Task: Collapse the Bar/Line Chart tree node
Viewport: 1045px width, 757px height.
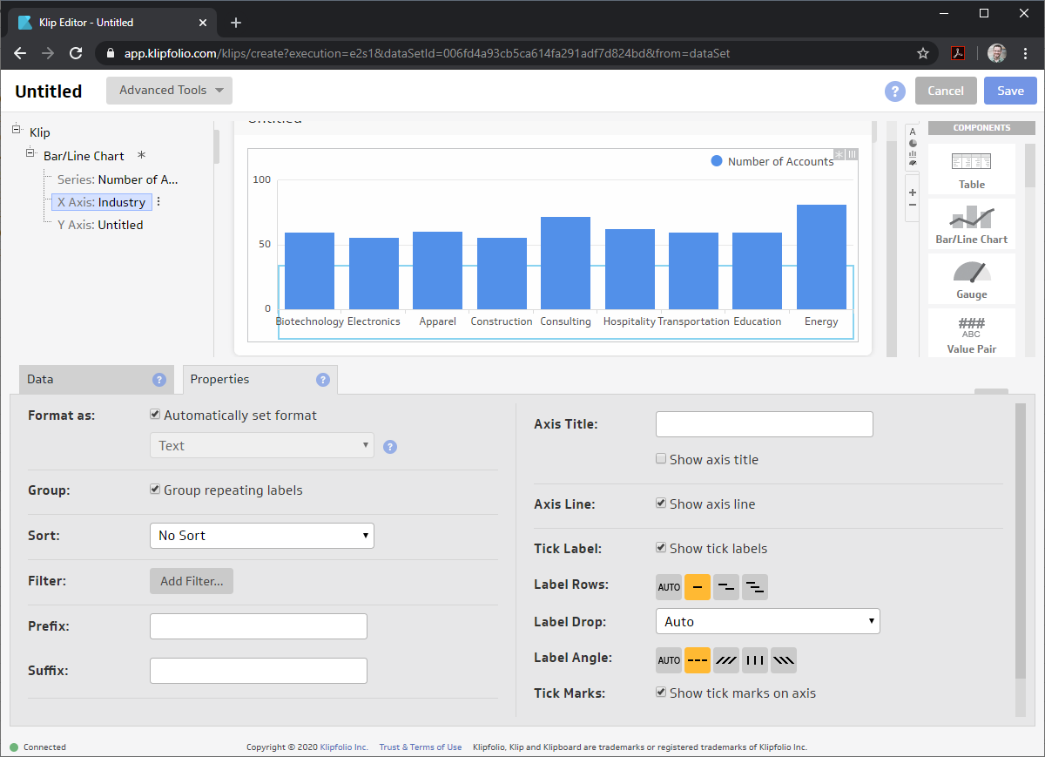Action: click(30, 153)
